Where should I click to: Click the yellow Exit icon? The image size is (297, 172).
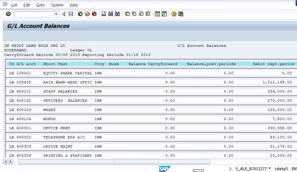[x=87, y=14]
